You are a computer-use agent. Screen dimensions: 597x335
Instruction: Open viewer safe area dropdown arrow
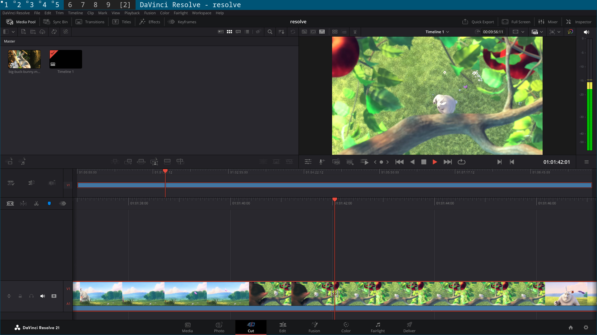click(x=523, y=32)
